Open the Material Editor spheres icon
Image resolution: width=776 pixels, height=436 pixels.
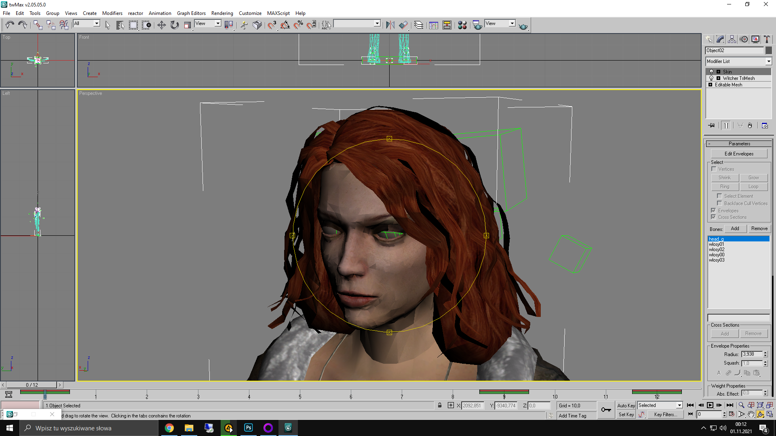[462, 25]
